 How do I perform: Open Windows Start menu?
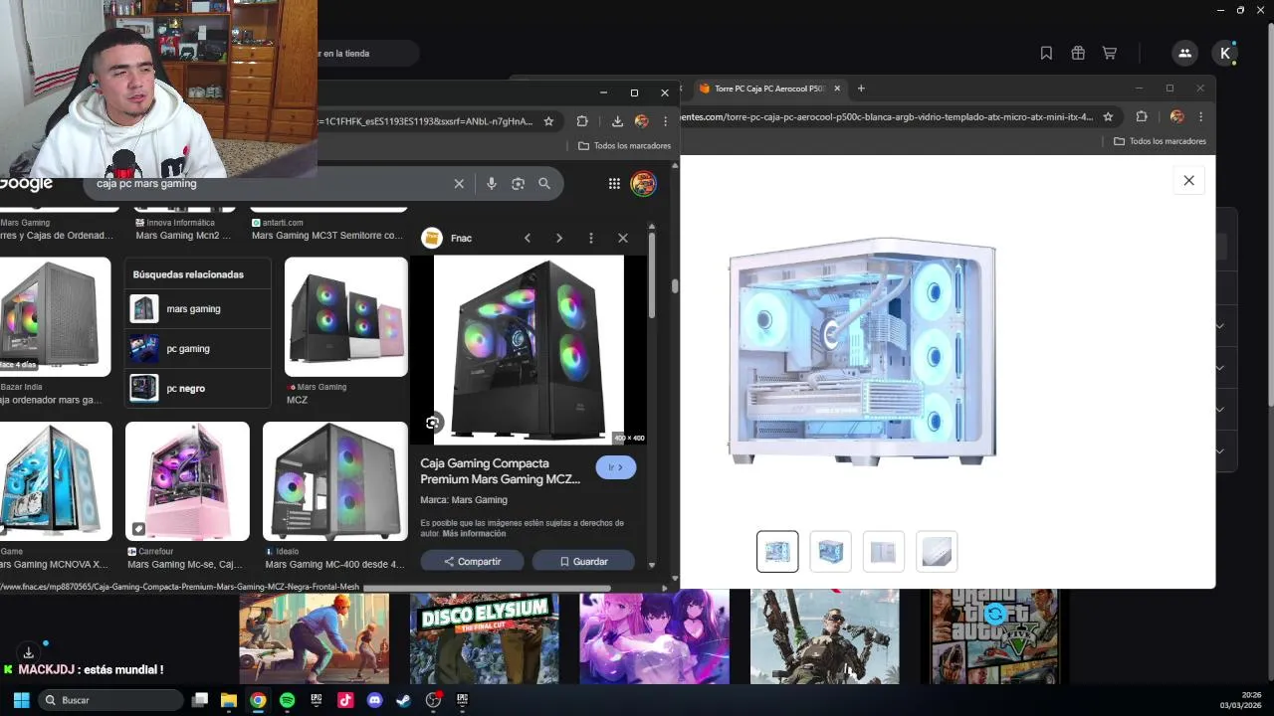click(21, 700)
